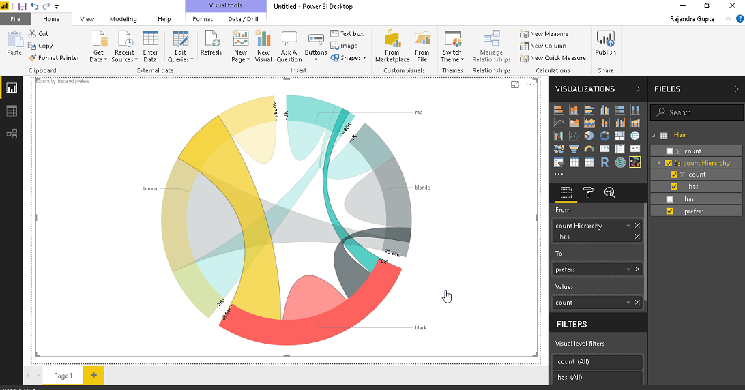Viewport: 745px width, 390px height.
Task: Pick the gauge visualization
Action: tap(589, 149)
